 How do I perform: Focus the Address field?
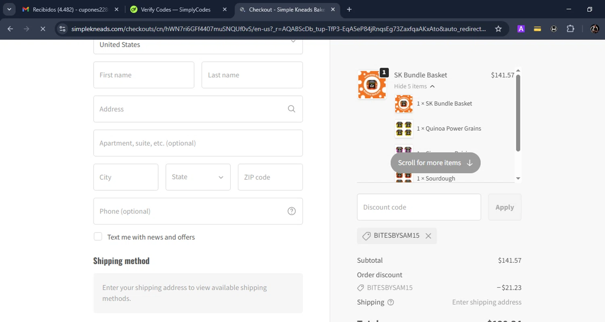point(198,109)
